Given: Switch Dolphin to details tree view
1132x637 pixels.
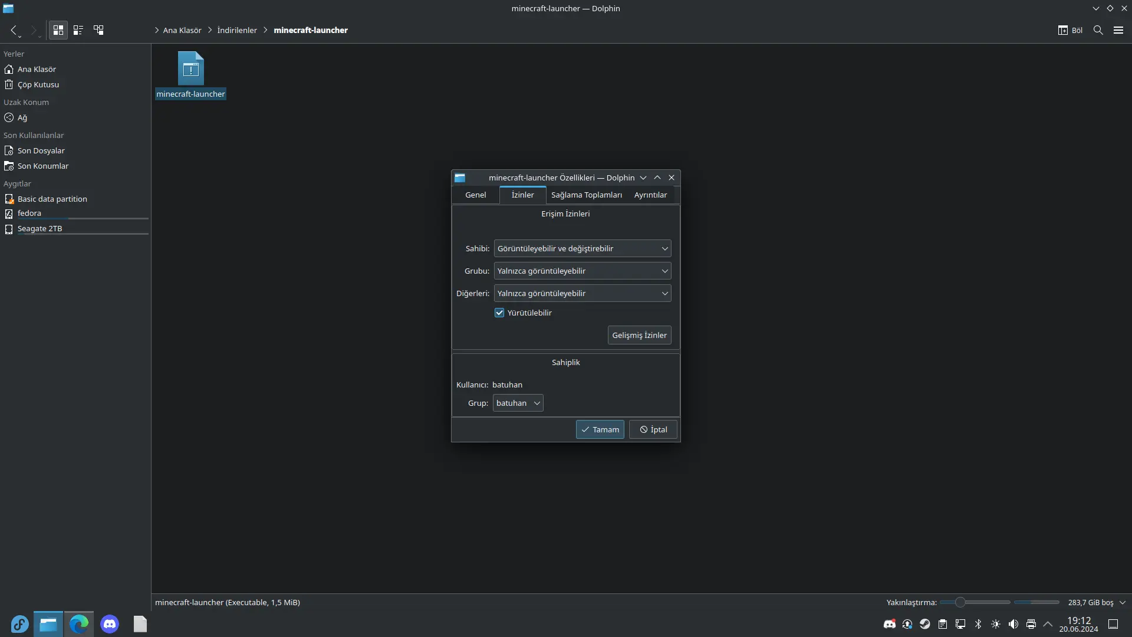Looking at the screenshot, I should (98, 30).
